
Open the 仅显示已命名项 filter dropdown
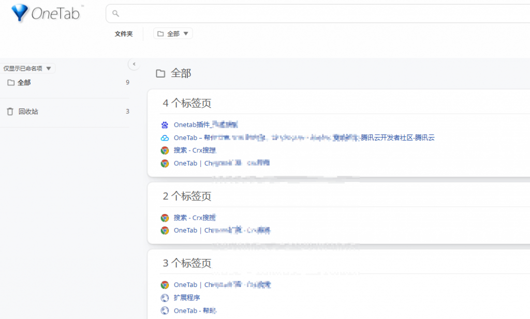point(27,68)
